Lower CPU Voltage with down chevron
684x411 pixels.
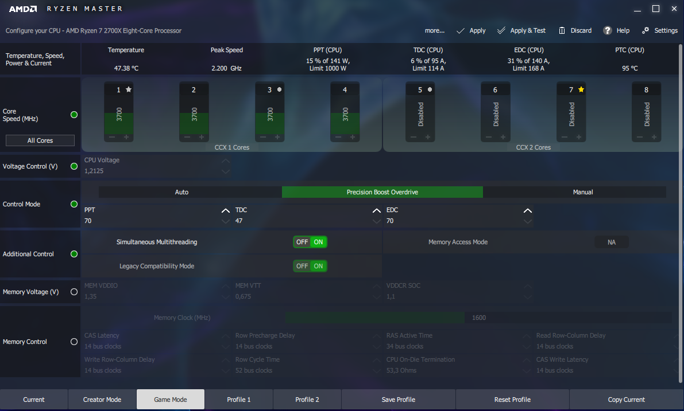point(226,171)
